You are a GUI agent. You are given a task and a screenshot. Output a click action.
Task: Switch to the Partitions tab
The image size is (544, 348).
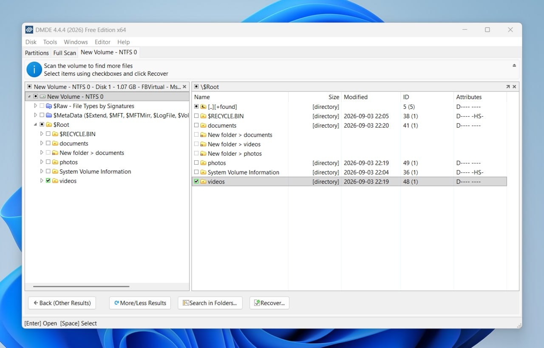point(37,53)
